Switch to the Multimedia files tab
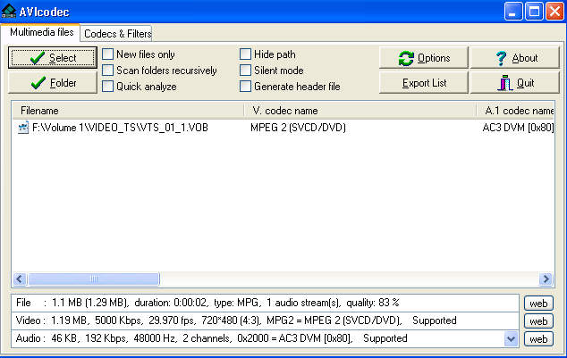Viewport: 567px width, 358px height. click(x=41, y=32)
